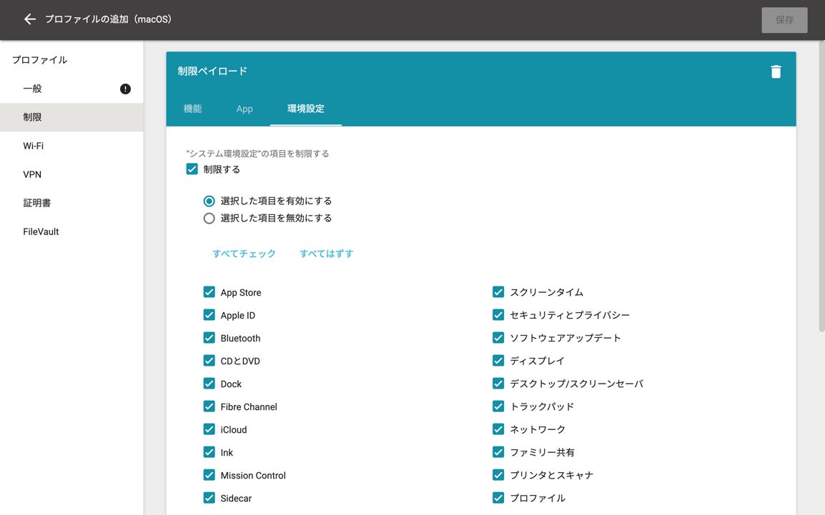The image size is (825, 515).
Task: Toggle the セキュリティとプライバシー checkbox
Action: coord(498,315)
